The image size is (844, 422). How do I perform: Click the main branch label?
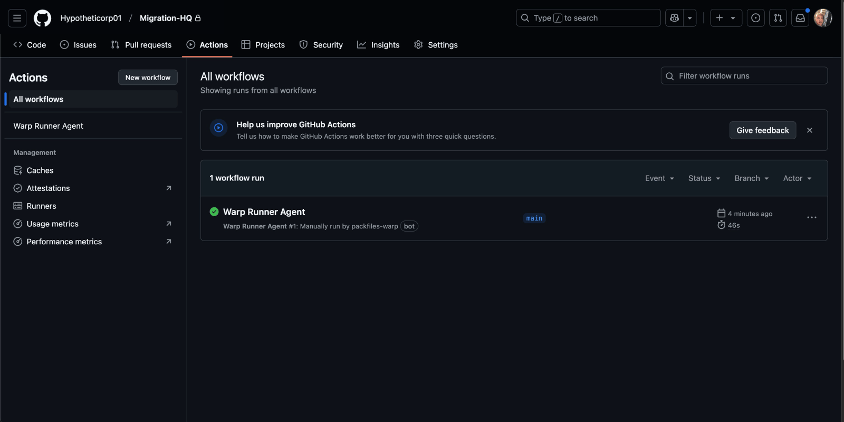pyautogui.click(x=534, y=218)
